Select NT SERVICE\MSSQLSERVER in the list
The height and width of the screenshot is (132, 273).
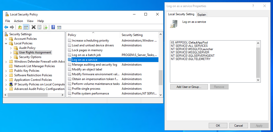pos(190,52)
